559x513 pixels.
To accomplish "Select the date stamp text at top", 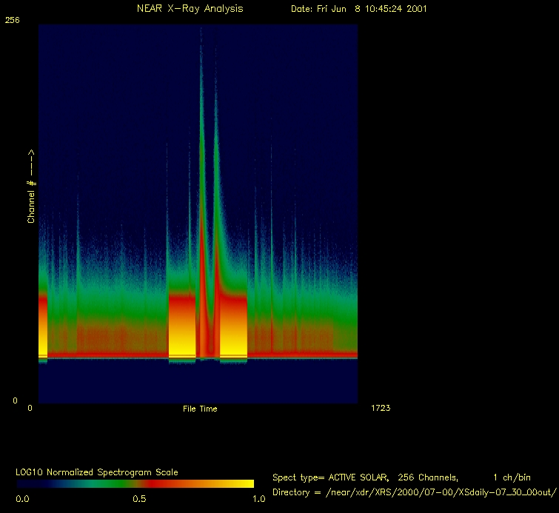I will pos(358,9).
